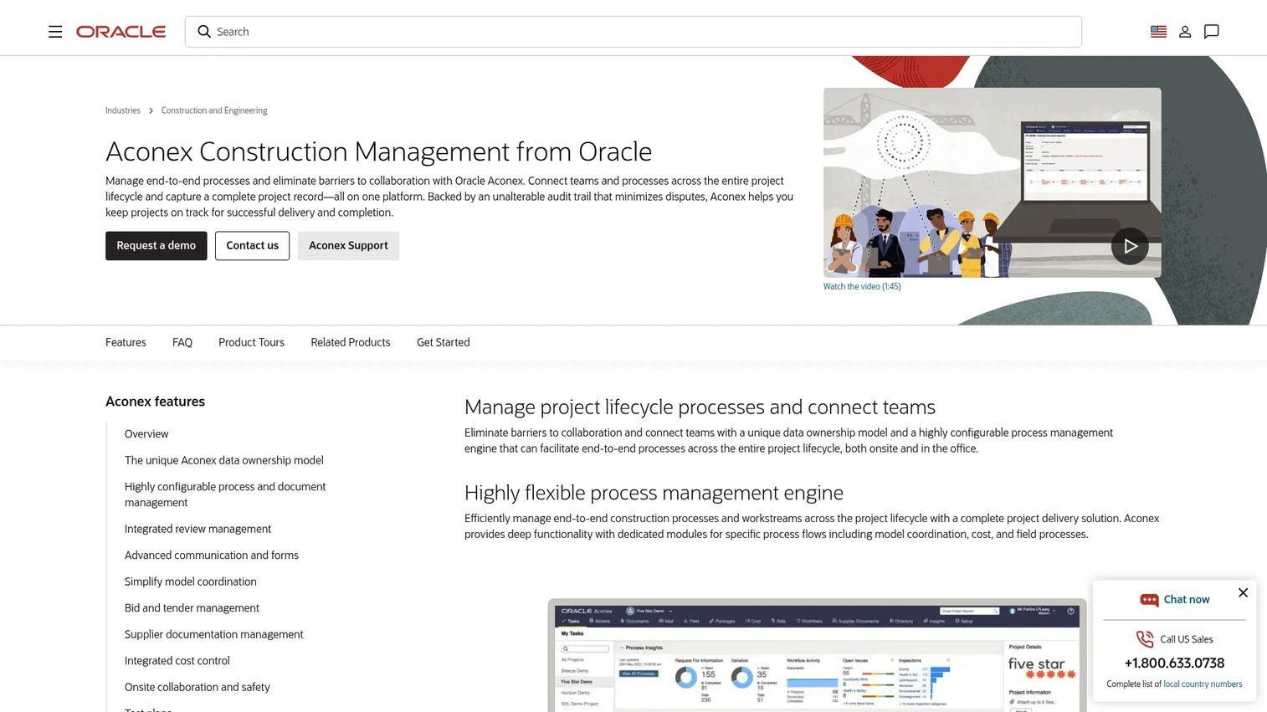
Task: Select Bid and tender management
Action: [192, 608]
